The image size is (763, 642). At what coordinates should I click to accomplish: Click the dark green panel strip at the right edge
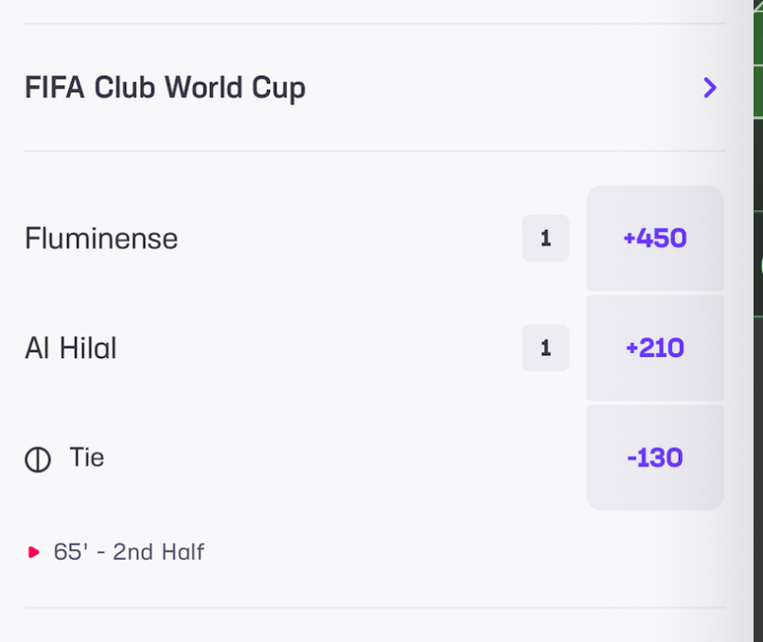(758, 217)
